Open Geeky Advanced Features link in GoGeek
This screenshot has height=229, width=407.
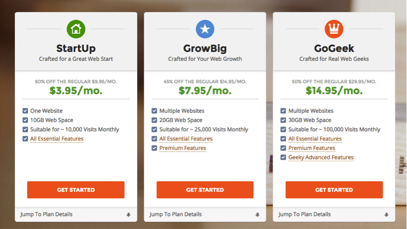[x=321, y=158]
